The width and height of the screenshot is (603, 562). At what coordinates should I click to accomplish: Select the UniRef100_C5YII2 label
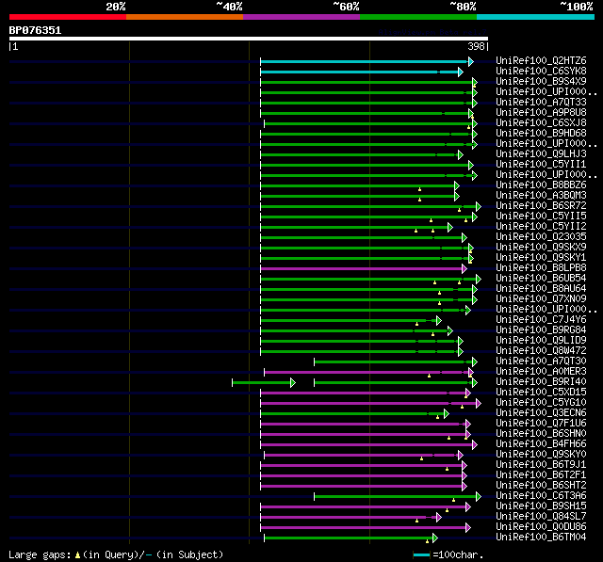(541, 226)
